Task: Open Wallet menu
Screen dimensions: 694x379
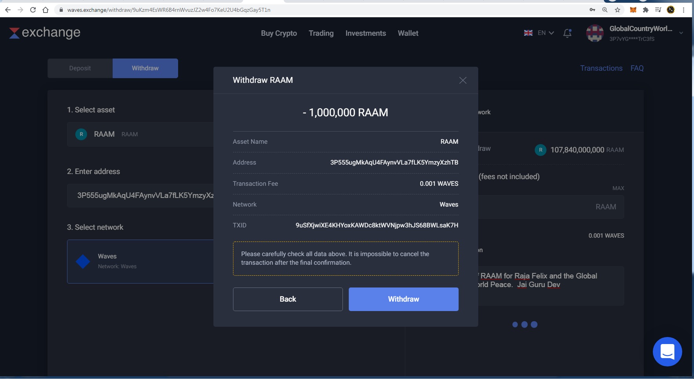Action: (x=408, y=33)
